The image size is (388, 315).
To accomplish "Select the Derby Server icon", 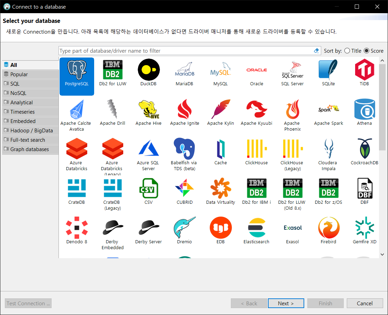I will [x=148, y=228].
